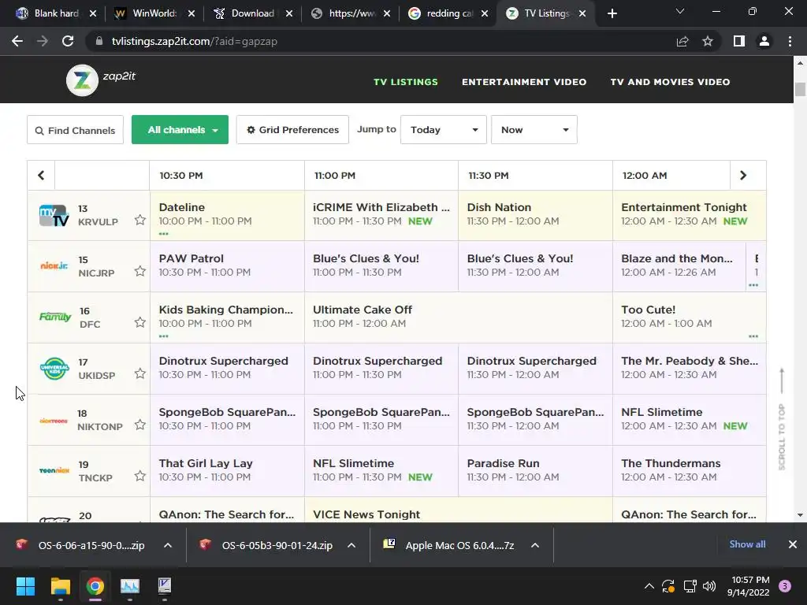Click the MyTV channel logo
The image size is (807, 605).
click(x=54, y=216)
